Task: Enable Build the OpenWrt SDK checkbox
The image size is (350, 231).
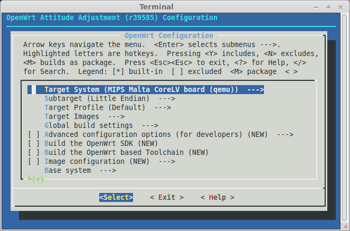Action: 34,143
